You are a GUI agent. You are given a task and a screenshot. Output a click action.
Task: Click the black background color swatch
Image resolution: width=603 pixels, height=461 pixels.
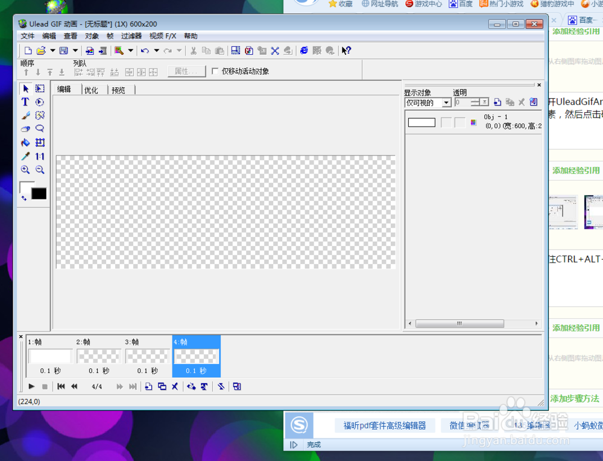point(39,193)
